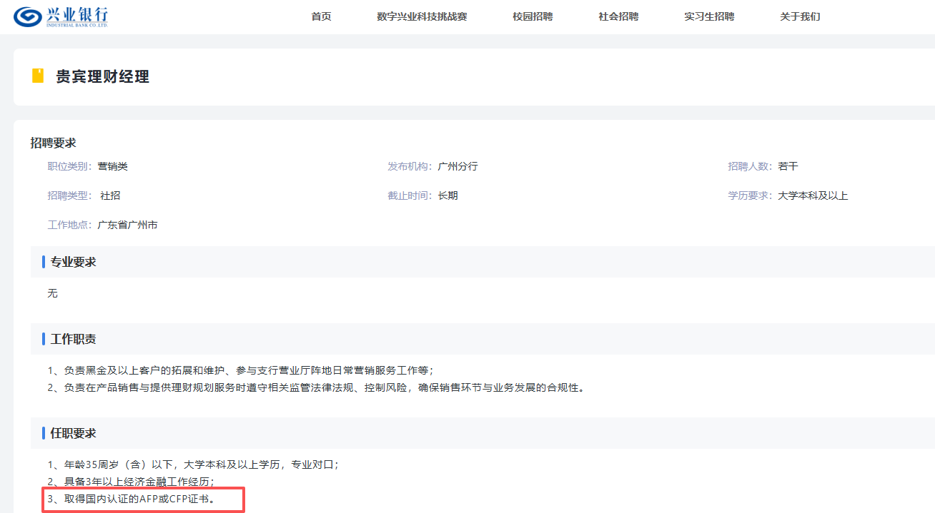Click the yellow bookmark icon beside 贵宾理财经理
This screenshot has height=513, width=935.
38,76
